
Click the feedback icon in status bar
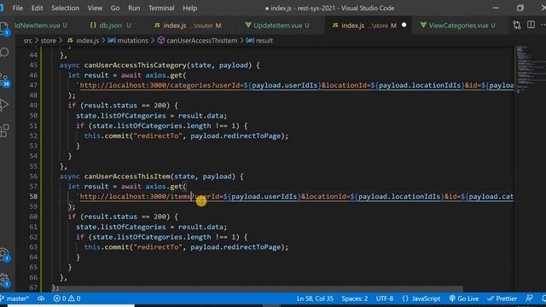tap(529, 298)
